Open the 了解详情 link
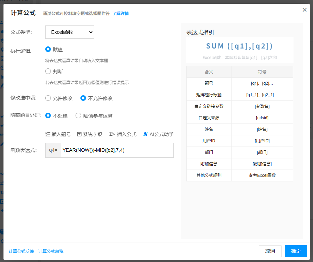Screen dimensions: 313x262 point(120,13)
